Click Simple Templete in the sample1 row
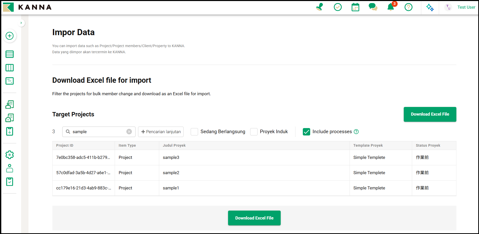Viewport: 479px width, 234px height. 369,188
